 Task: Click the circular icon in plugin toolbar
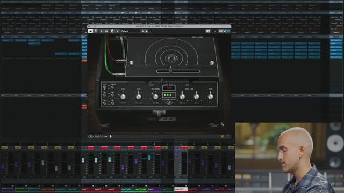[x=112, y=31]
